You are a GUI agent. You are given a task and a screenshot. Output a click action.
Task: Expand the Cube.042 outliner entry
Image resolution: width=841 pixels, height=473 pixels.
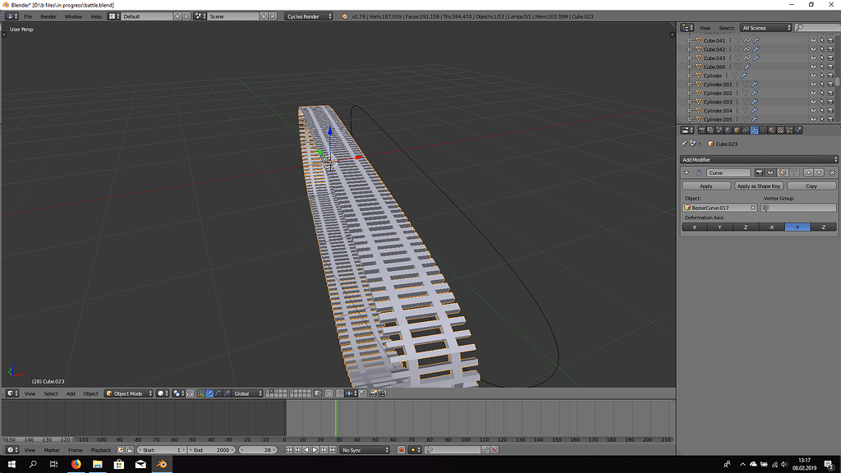coord(690,49)
